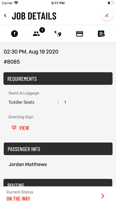
Task: Tap the Current Status label
Action: click(x=20, y=192)
